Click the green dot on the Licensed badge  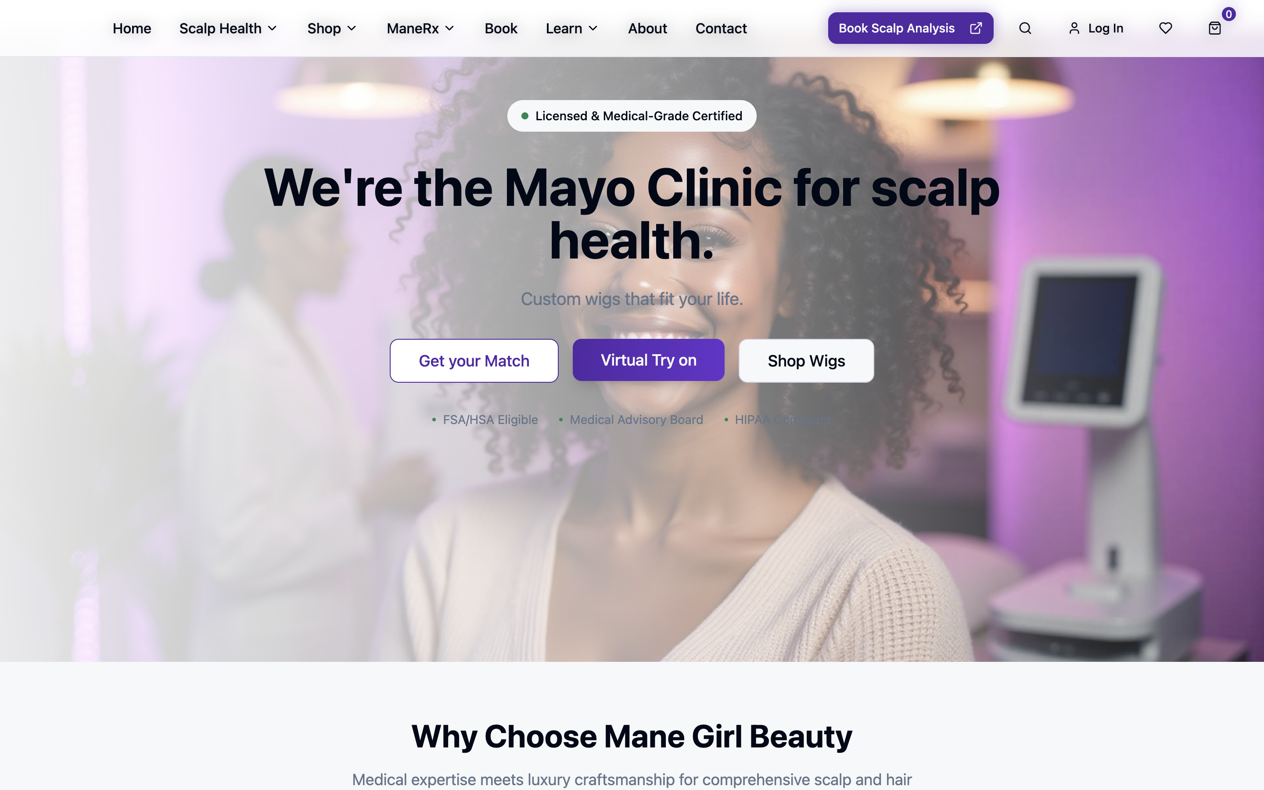(x=524, y=116)
